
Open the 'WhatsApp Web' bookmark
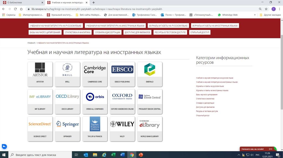point(228,15)
